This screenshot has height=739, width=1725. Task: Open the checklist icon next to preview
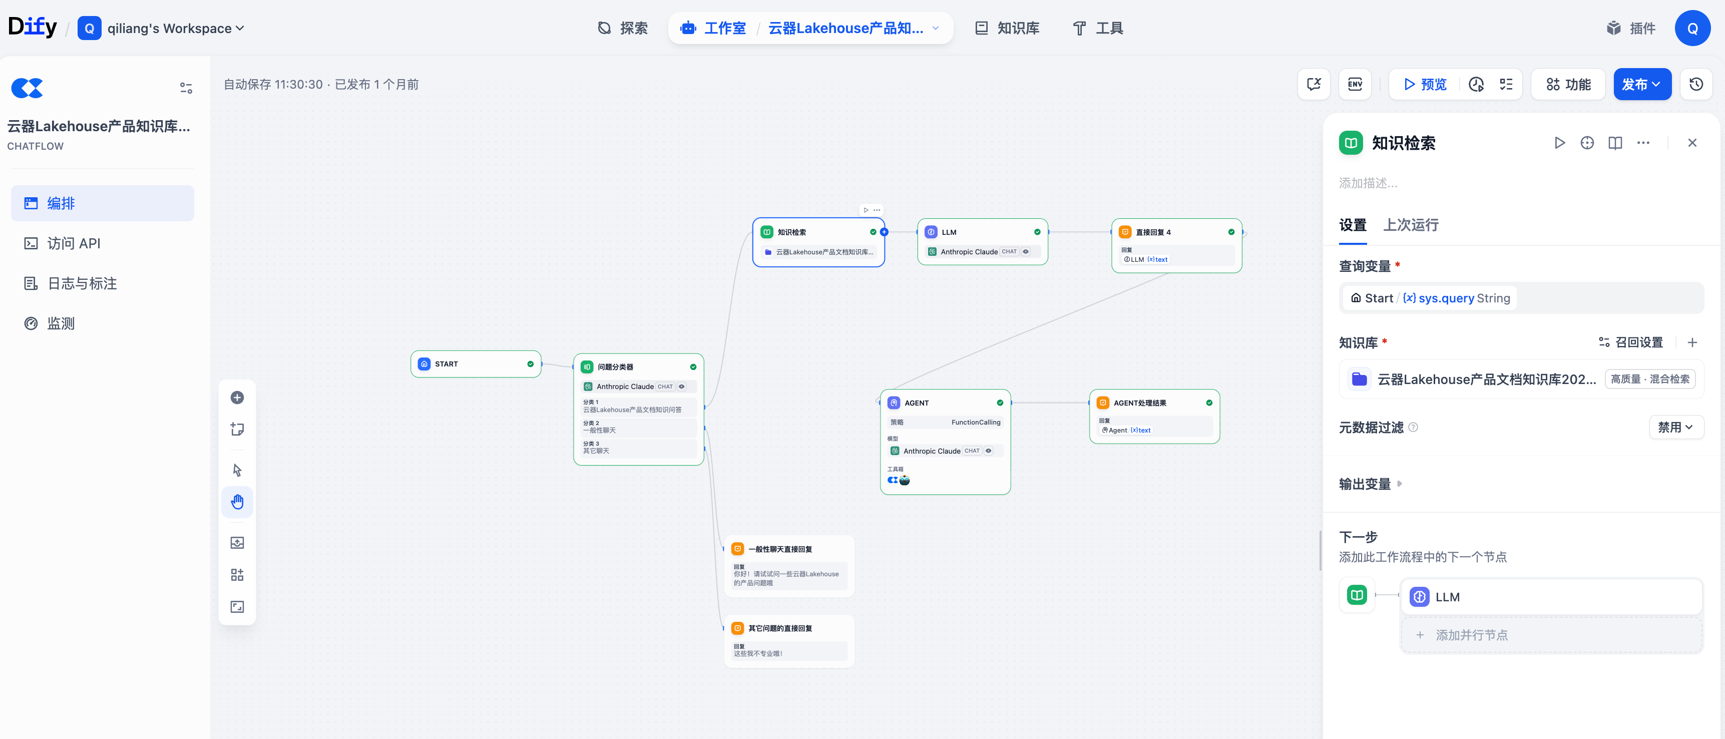coord(1506,85)
